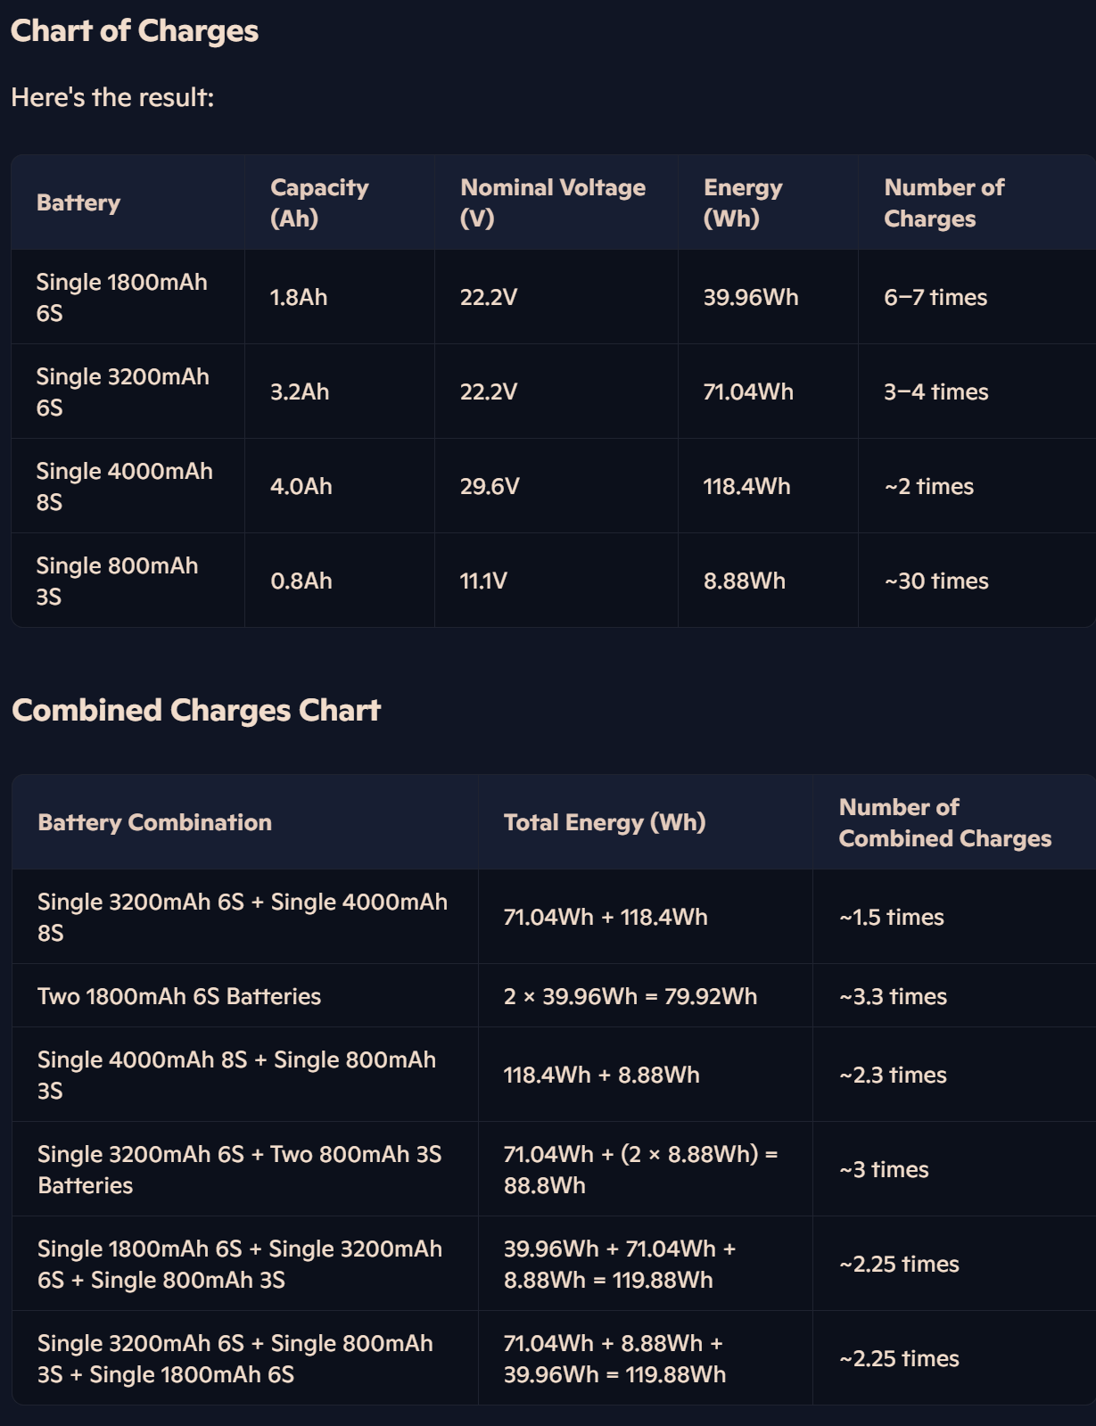The image size is (1096, 1426).
Task: Click the "8.88Wh" energy cell in first table
Action: coord(744,581)
